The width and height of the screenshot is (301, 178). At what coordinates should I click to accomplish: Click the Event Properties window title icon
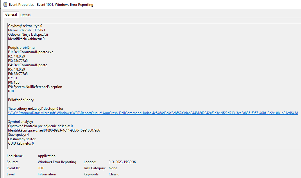pyautogui.click(x=5, y=4)
